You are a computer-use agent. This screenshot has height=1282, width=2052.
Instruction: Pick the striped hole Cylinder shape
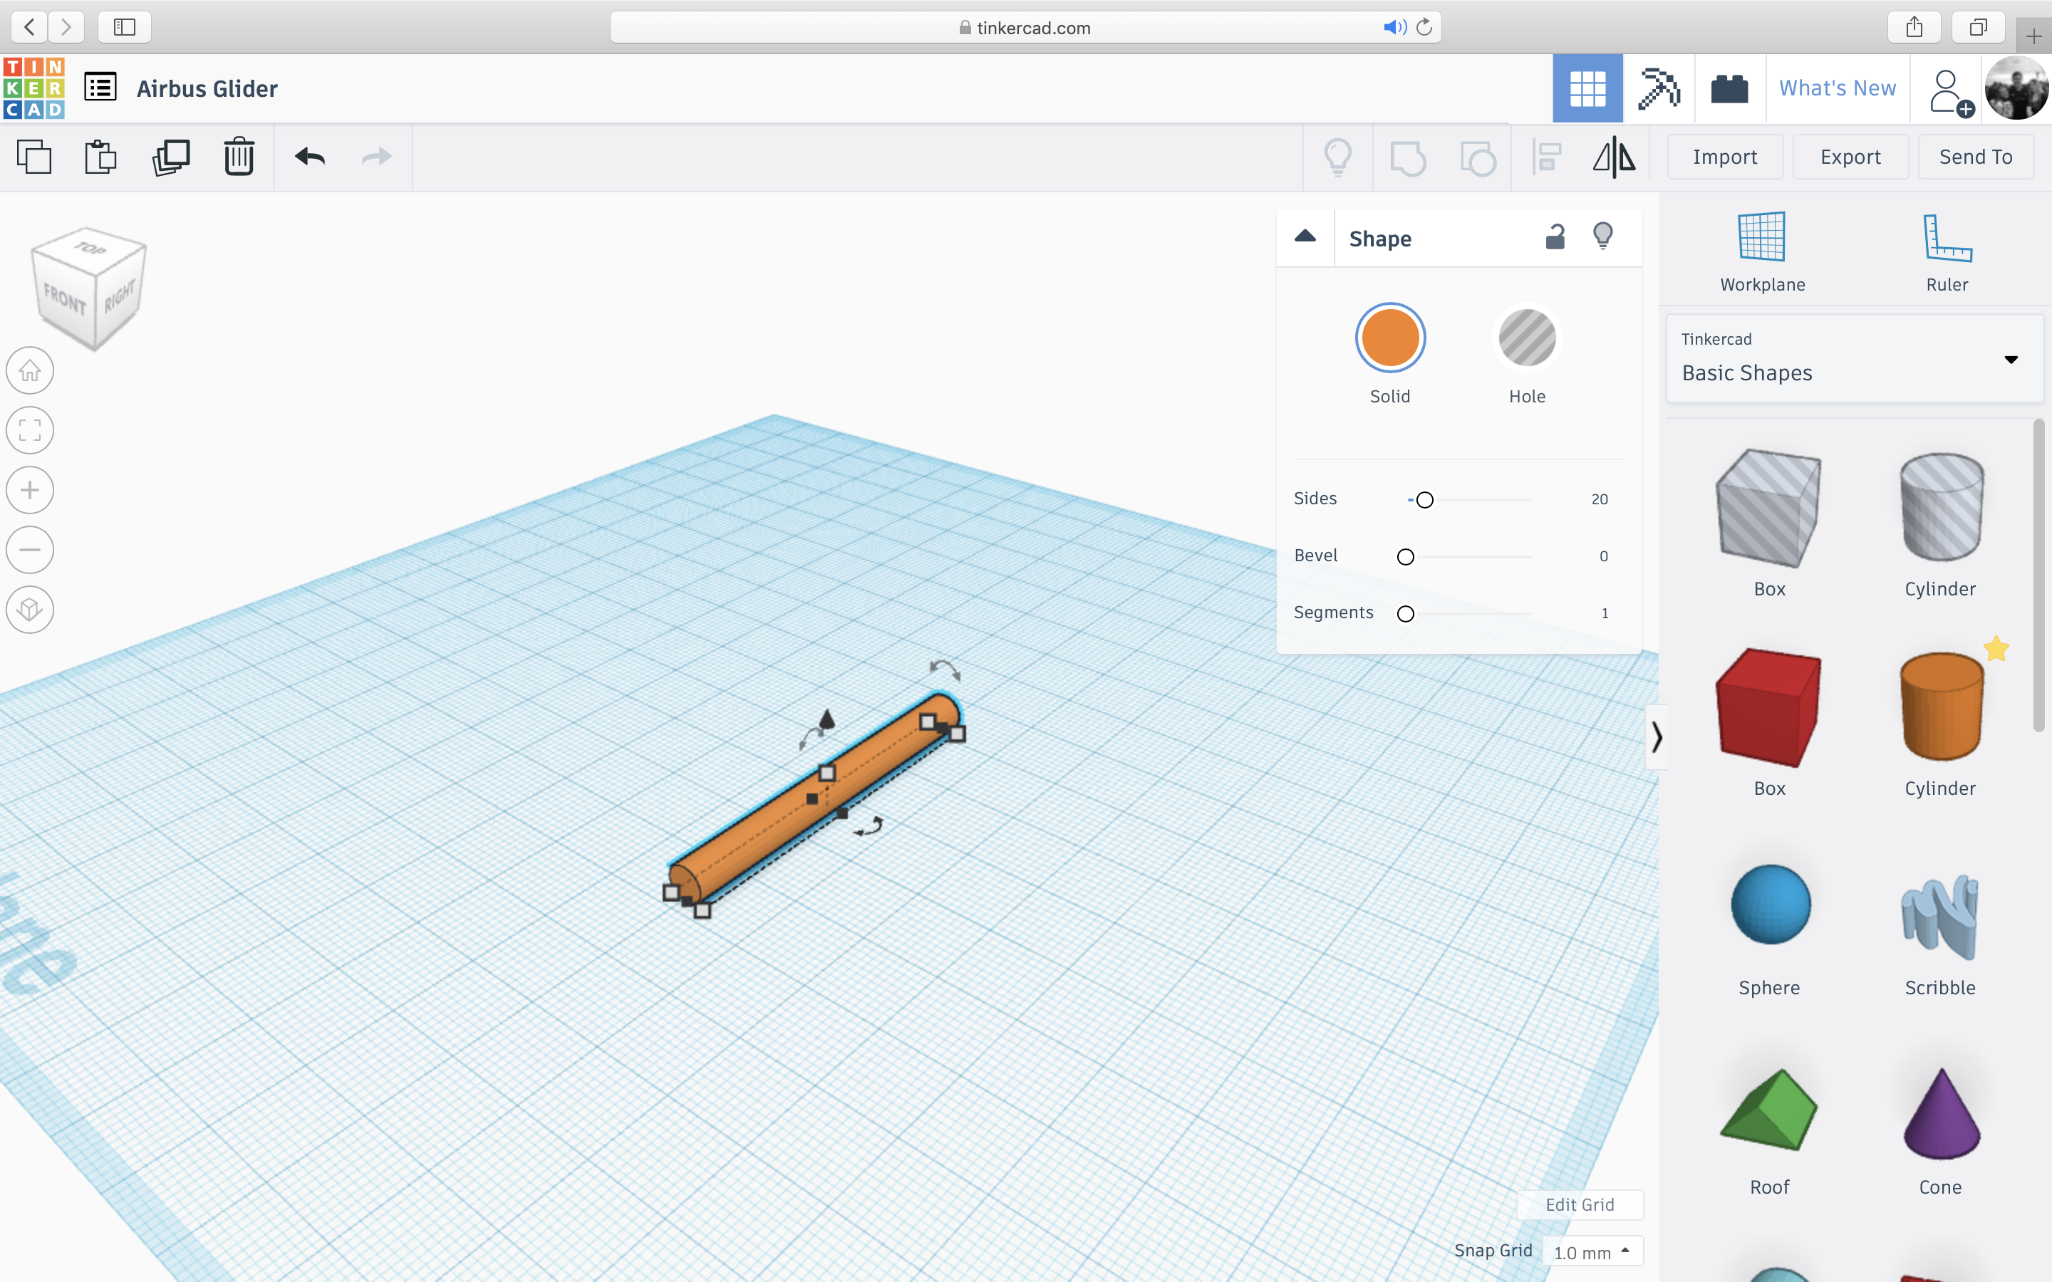tap(1941, 507)
